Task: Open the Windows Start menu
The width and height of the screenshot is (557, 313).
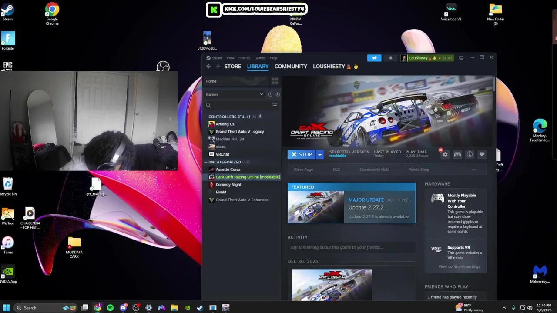Action: (6, 308)
